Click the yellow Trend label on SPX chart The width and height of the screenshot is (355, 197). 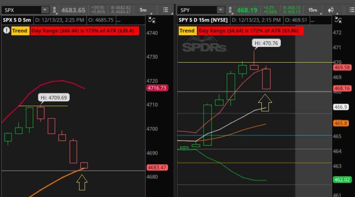pos(20,31)
